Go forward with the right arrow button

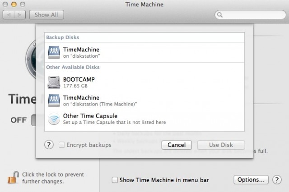coord(20,15)
